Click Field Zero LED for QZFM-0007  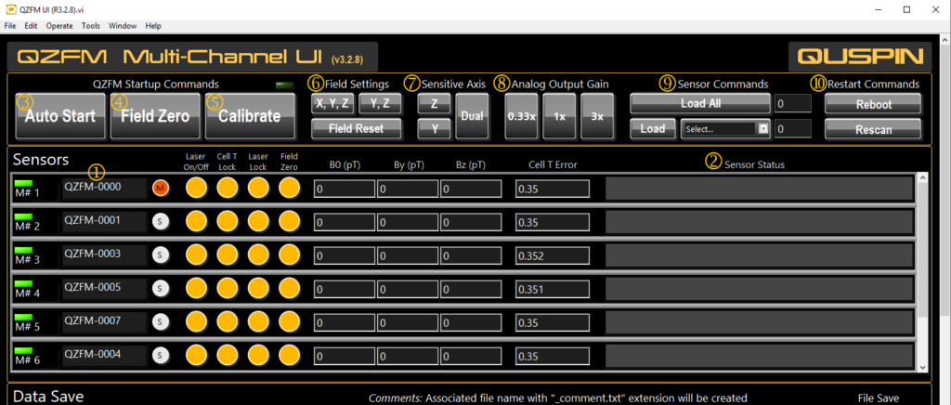coord(290,321)
